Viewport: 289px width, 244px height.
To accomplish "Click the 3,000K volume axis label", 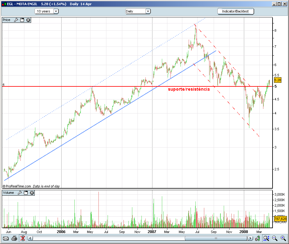I will pos(280,194).
